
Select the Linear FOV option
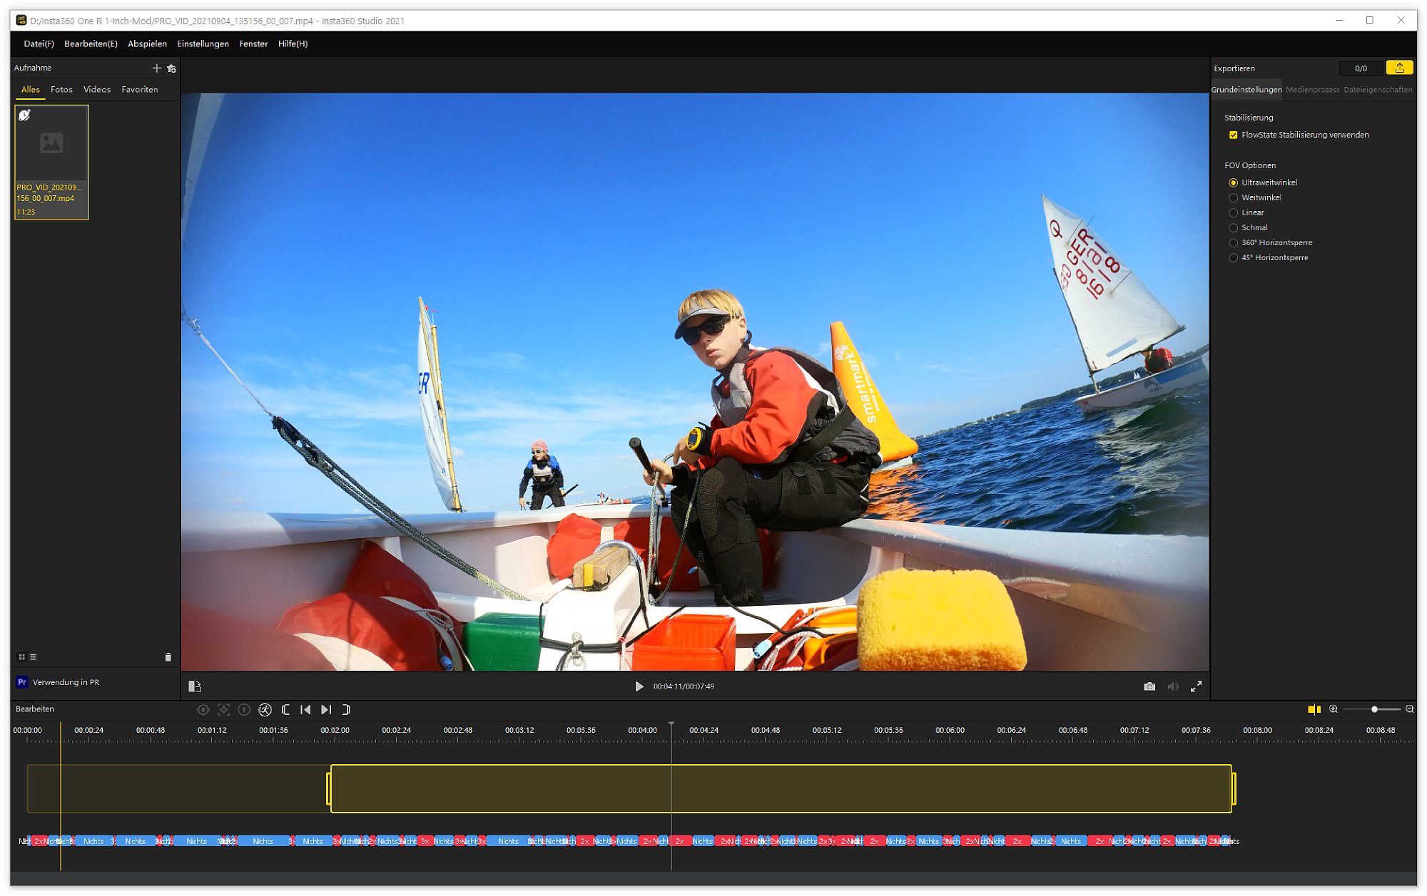(x=1233, y=212)
